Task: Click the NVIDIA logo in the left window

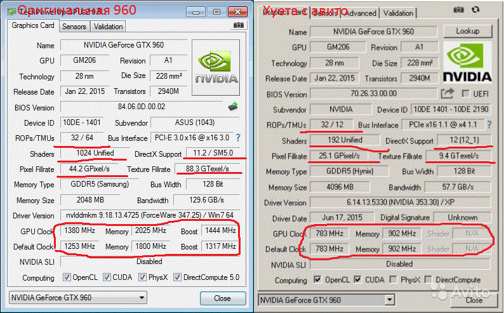Action: click(216, 67)
